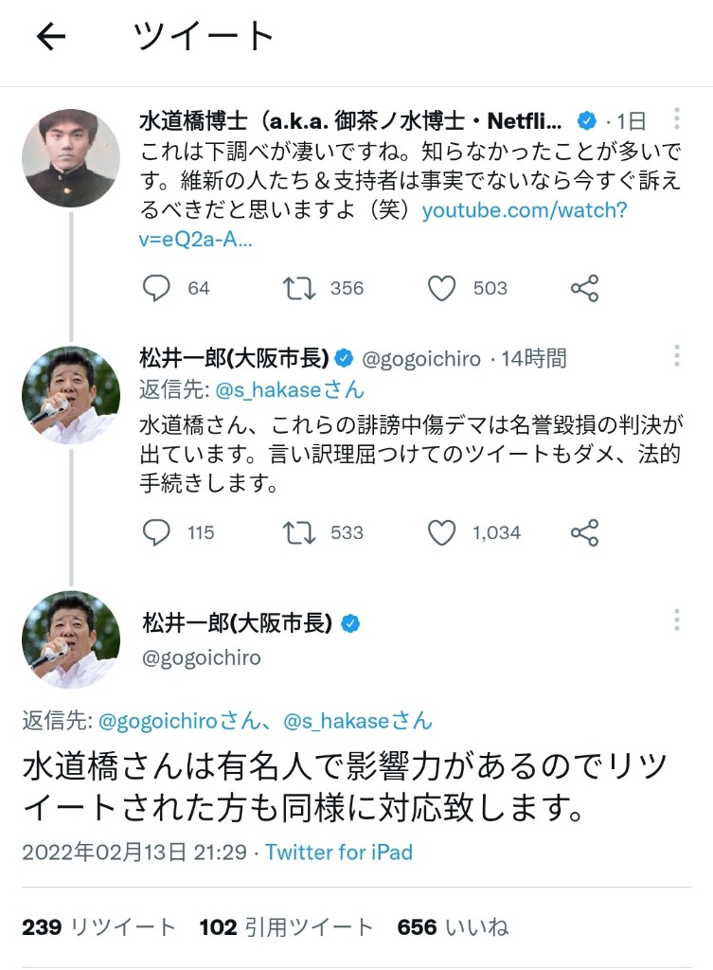This screenshot has height=970, width=713.
Task: Reply to the tweet with 115 replies
Action: tap(155, 532)
